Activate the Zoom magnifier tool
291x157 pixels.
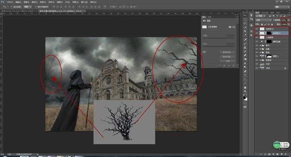pos(245,91)
